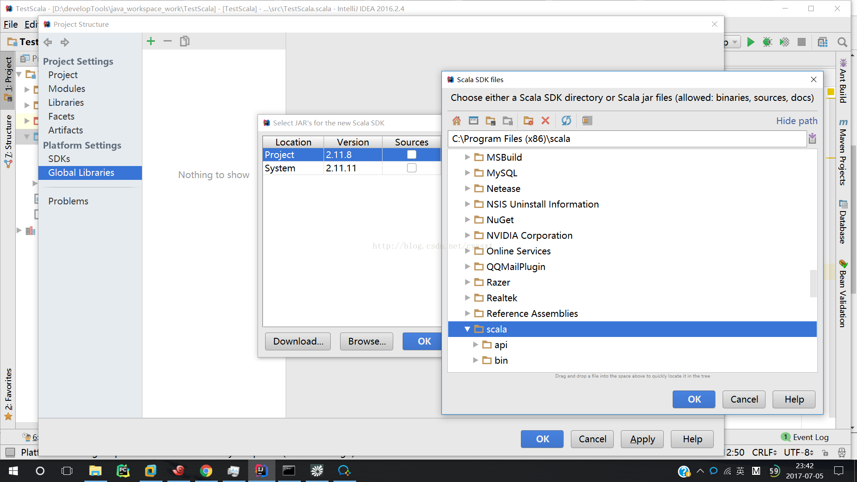857x482 pixels.
Task: Click the path input field
Action: pos(627,139)
